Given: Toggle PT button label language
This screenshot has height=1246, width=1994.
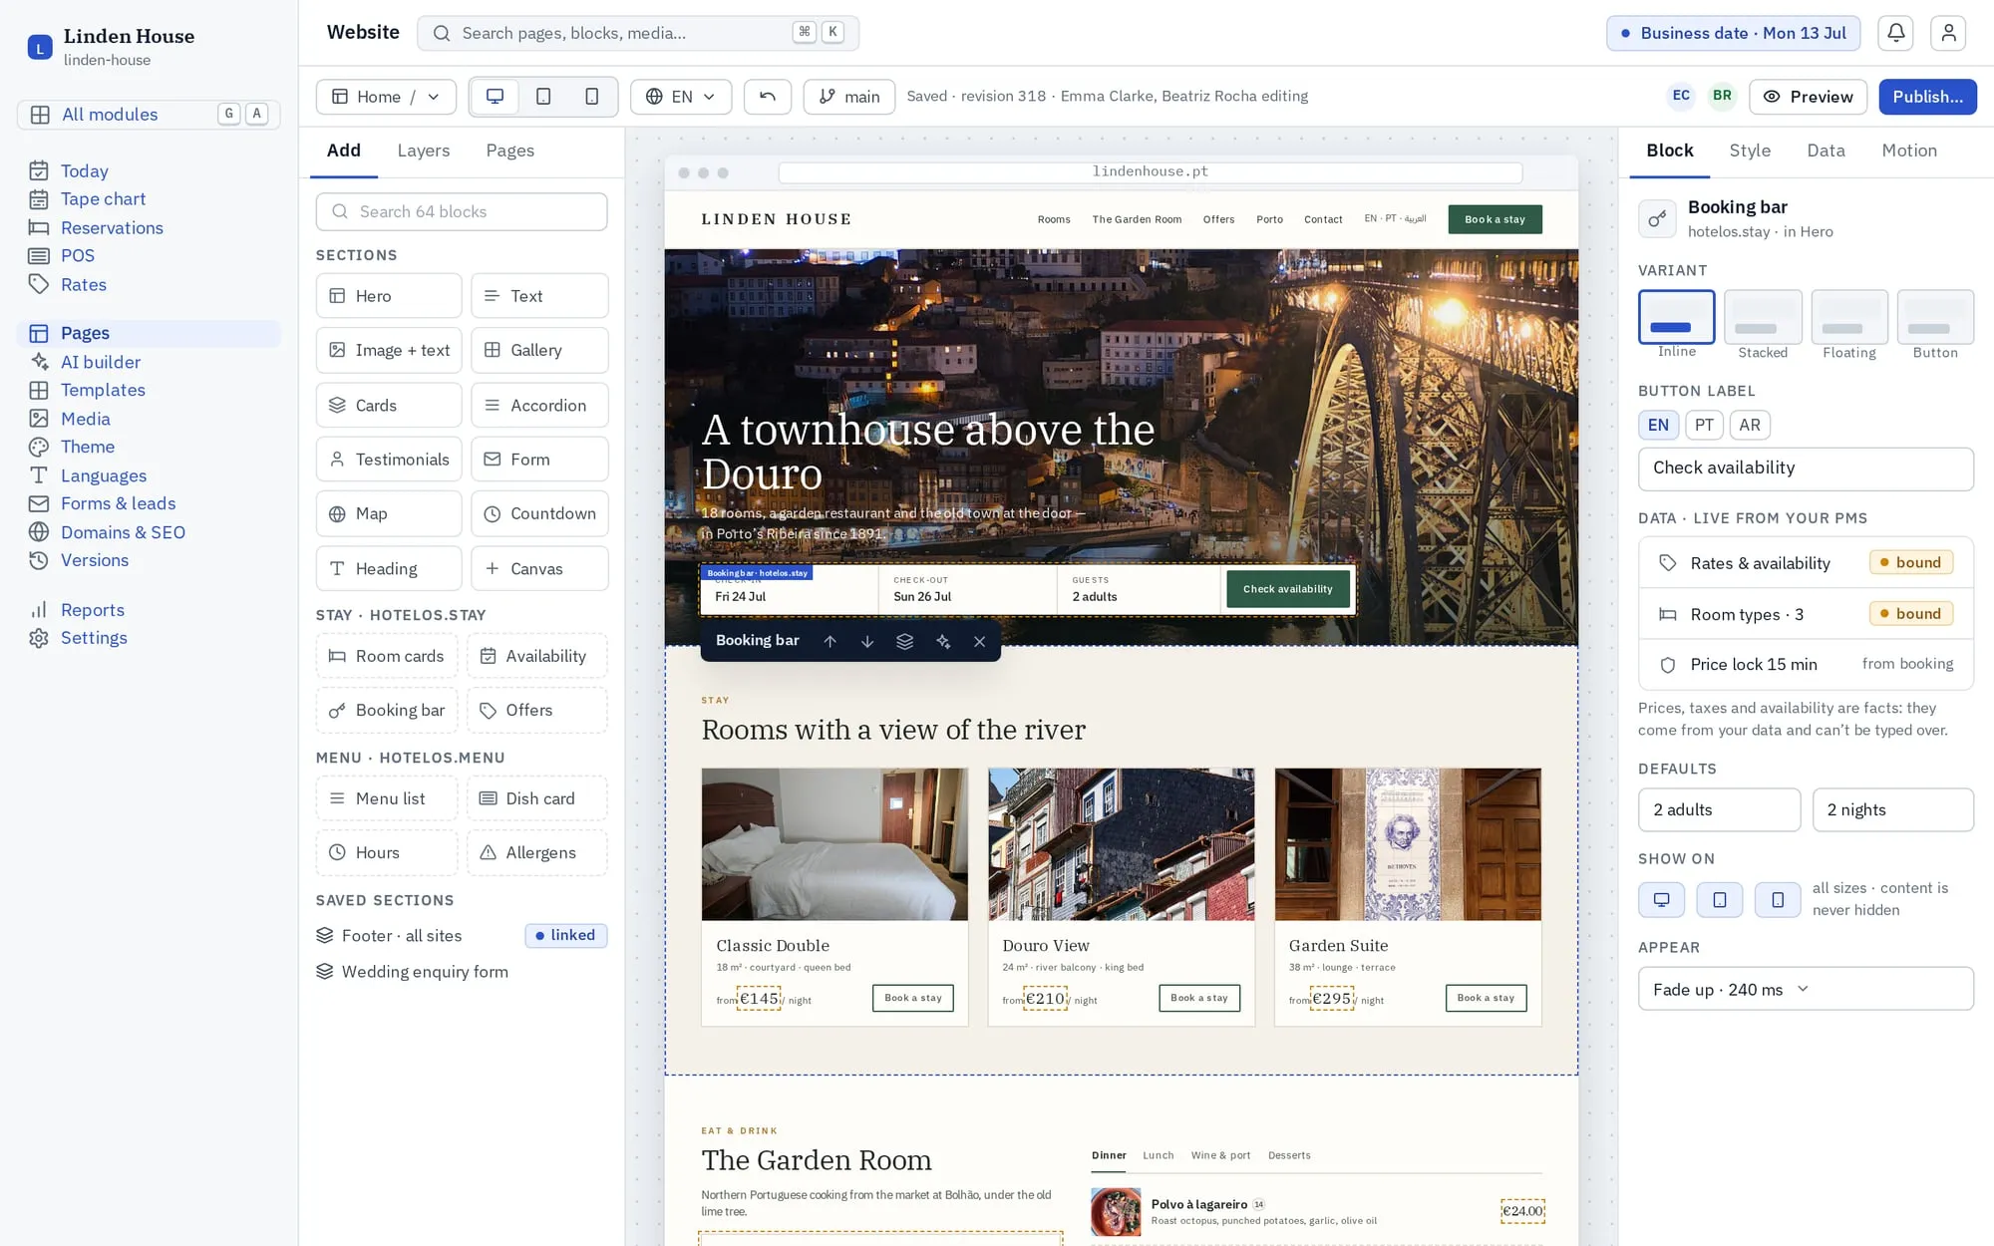Looking at the screenshot, I should pyautogui.click(x=1704, y=426).
